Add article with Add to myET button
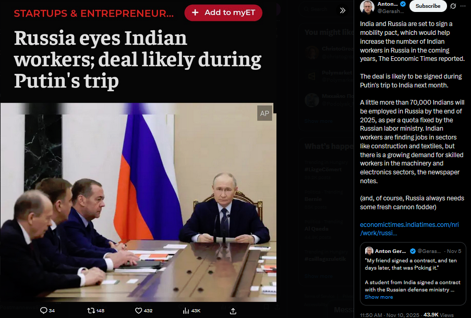 (223, 12)
